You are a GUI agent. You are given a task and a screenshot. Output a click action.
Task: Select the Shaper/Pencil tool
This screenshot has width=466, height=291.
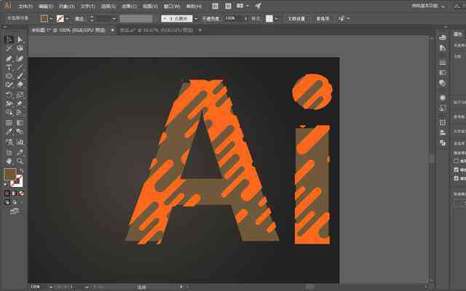coord(9,84)
